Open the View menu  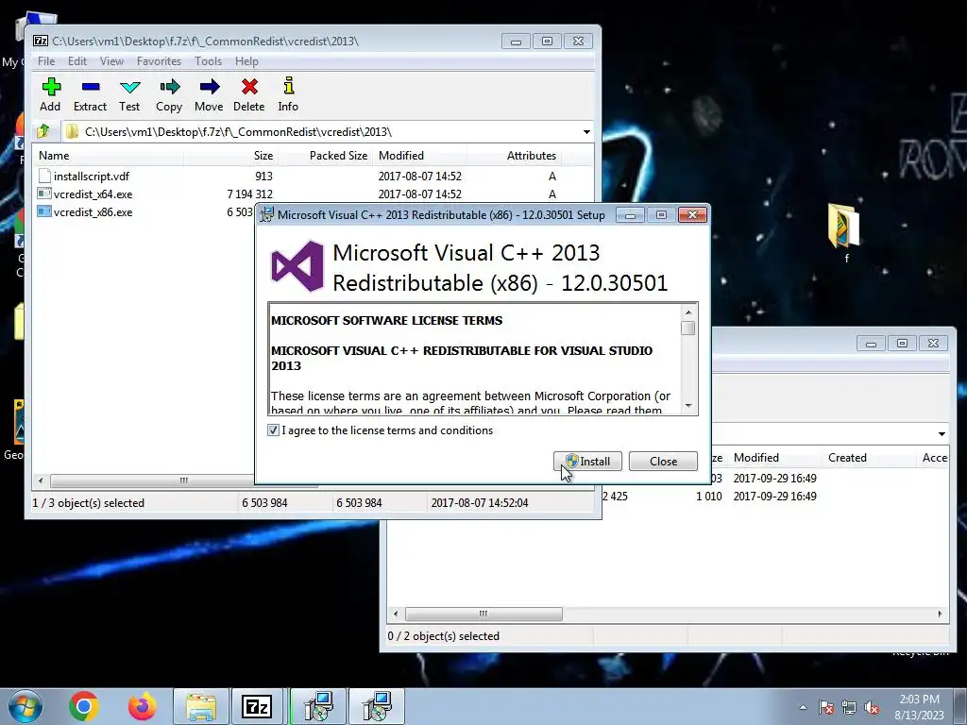[111, 61]
